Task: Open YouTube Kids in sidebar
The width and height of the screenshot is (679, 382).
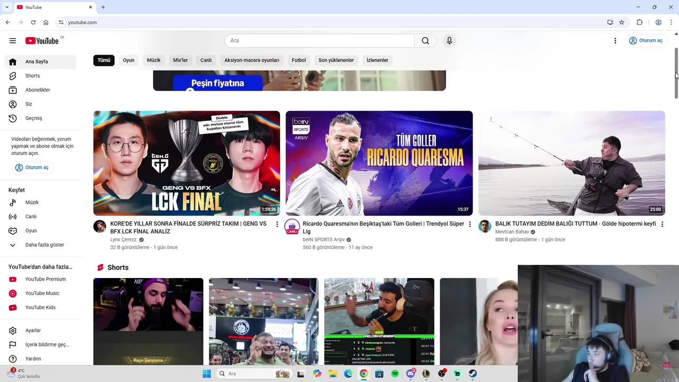Action: (40, 308)
